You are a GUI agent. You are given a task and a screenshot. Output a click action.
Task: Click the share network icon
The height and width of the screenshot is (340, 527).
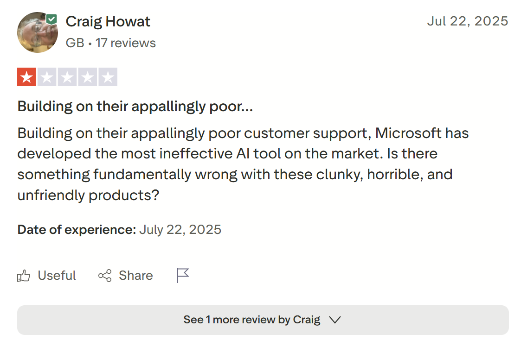click(105, 276)
